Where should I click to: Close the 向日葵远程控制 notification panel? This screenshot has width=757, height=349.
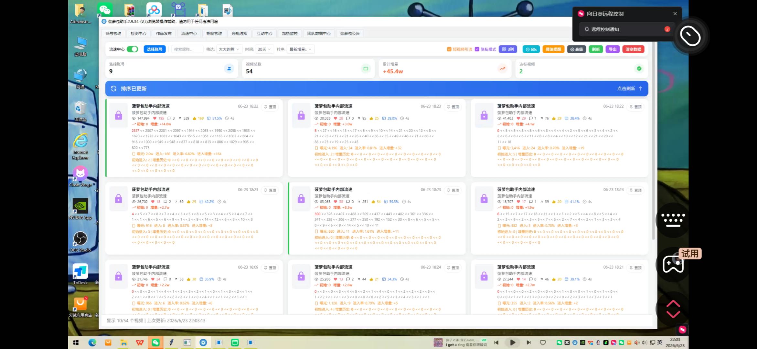[x=675, y=14]
